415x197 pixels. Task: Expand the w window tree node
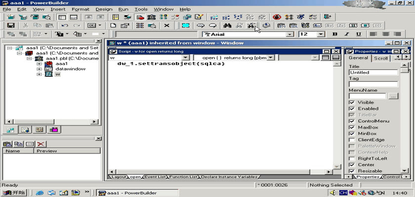point(39,74)
